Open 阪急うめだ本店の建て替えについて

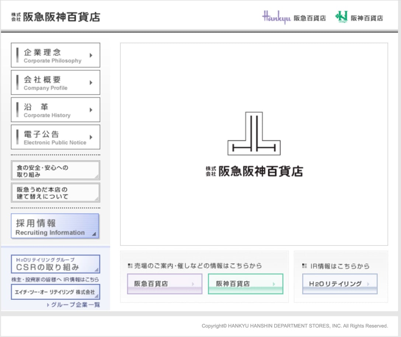tap(56, 193)
